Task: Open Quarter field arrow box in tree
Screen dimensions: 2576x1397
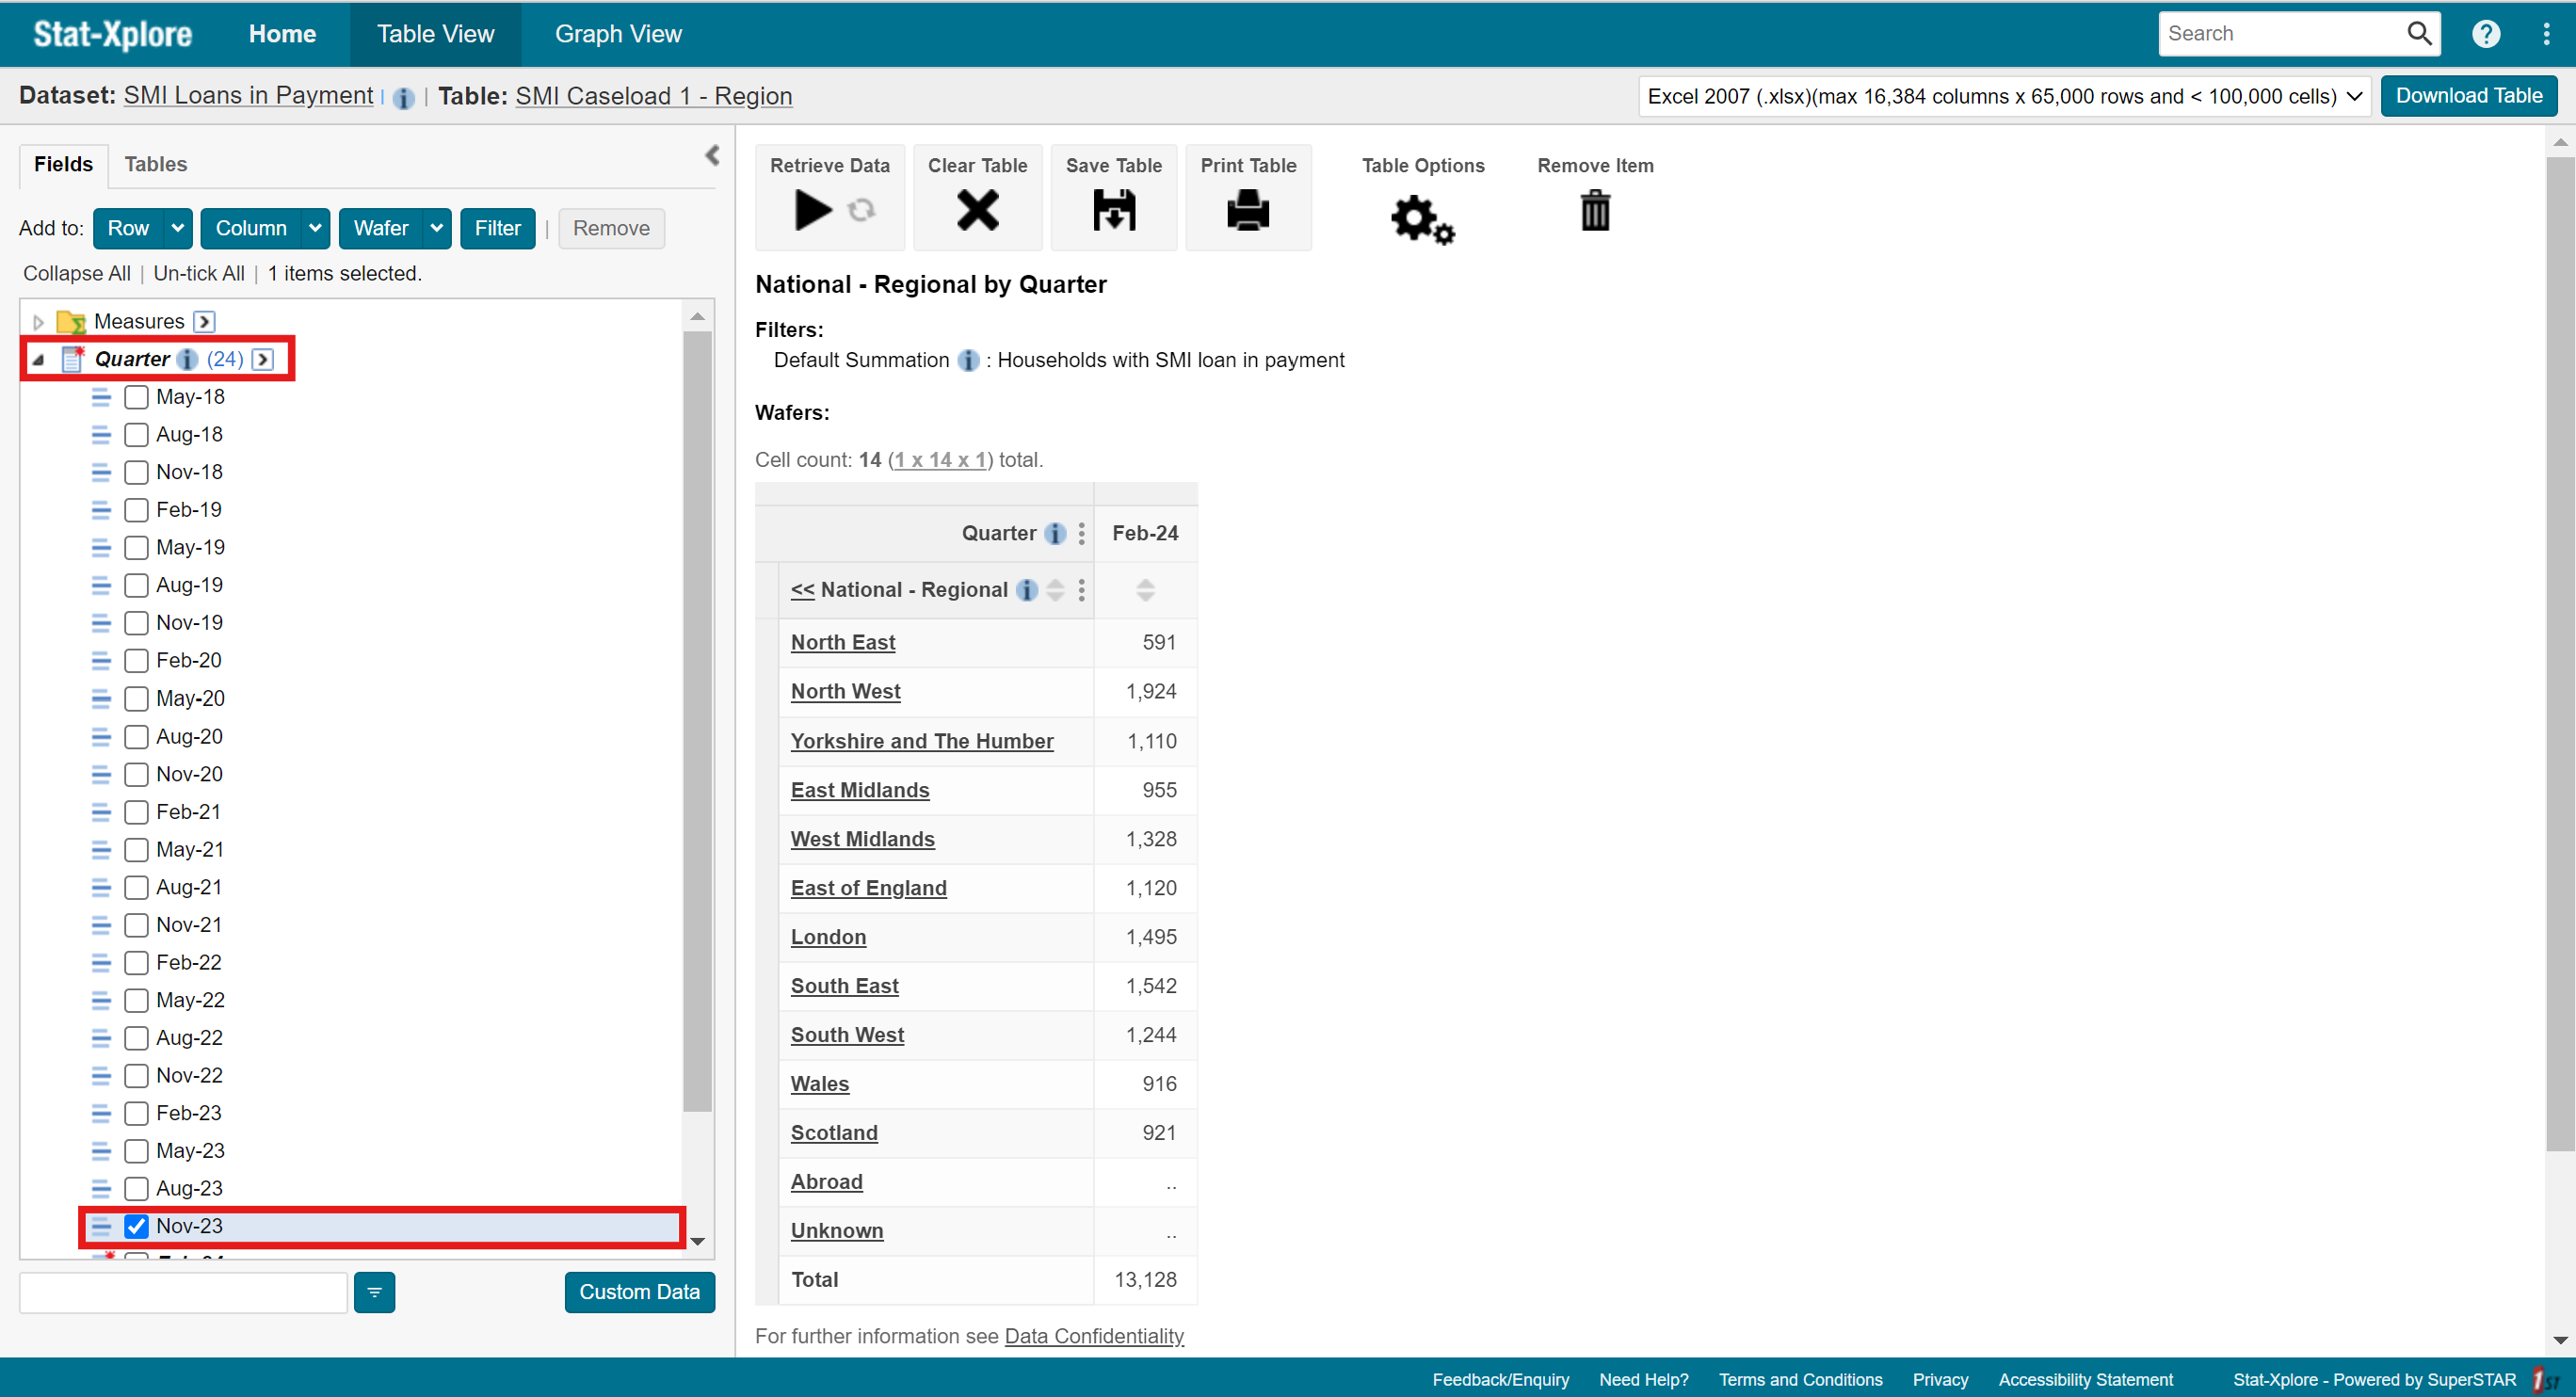Action: click(x=263, y=359)
